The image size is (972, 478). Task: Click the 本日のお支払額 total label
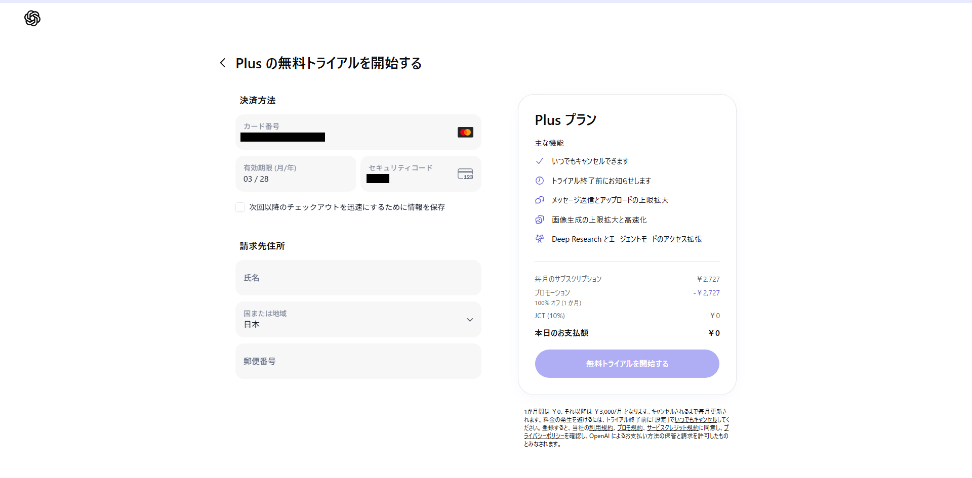tap(561, 333)
